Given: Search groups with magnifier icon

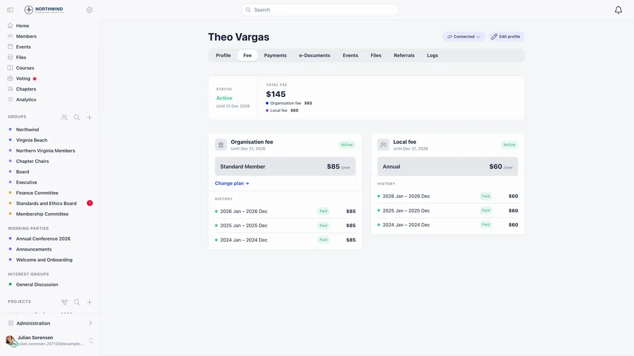Looking at the screenshot, I should point(77,117).
